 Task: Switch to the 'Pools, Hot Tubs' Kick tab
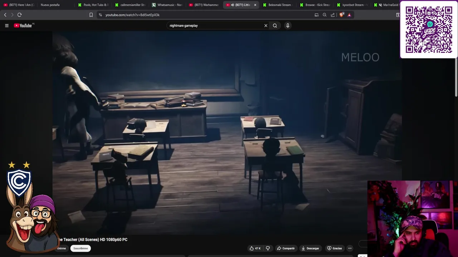click(x=94, y=5)
